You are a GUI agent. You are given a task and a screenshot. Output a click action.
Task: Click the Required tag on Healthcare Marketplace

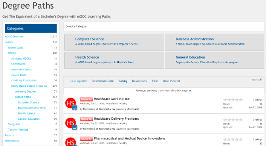click(86, 99)
